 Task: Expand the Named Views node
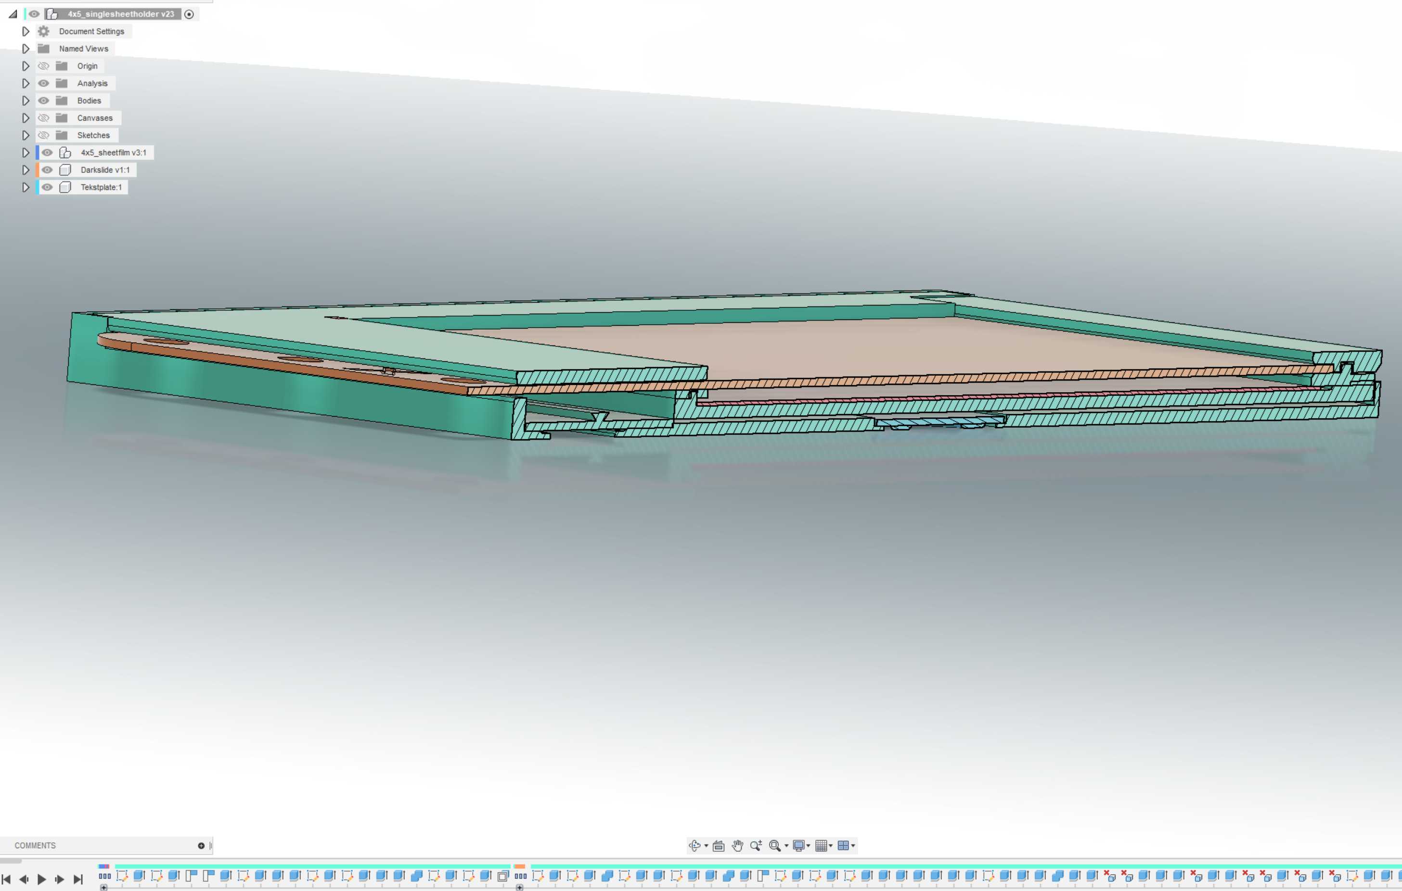pos(26,48)
